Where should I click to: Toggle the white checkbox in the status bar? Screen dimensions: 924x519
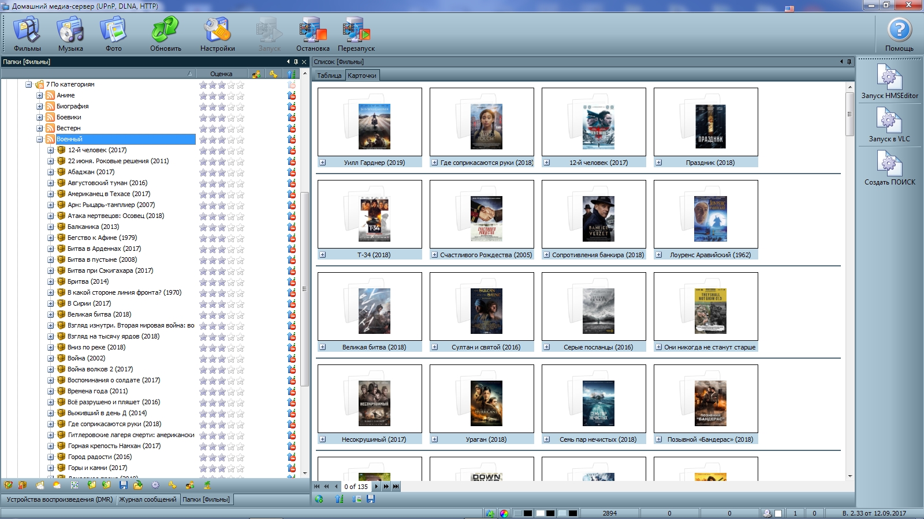coord(778,513)
